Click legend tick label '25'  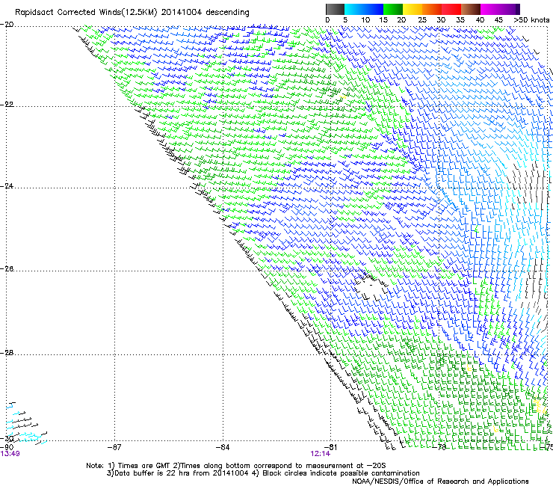click(422, 20)
